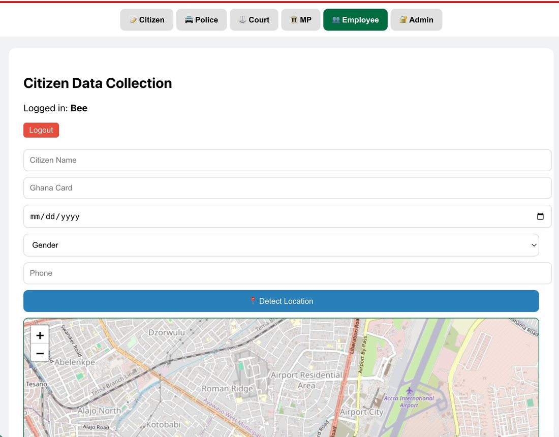
Task: Click the Accra International Airport plane icon
Action: pyautogui.click(x=409, y=390)
